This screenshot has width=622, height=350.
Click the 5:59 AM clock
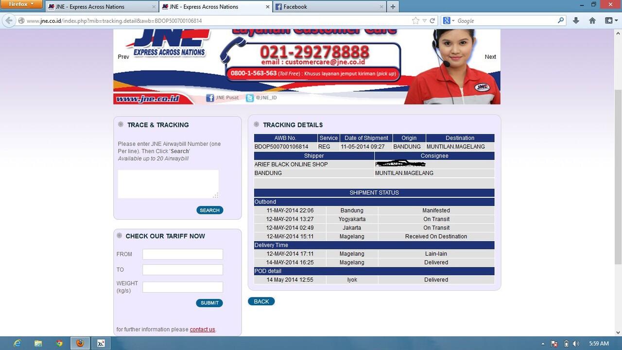coord(599,343)
